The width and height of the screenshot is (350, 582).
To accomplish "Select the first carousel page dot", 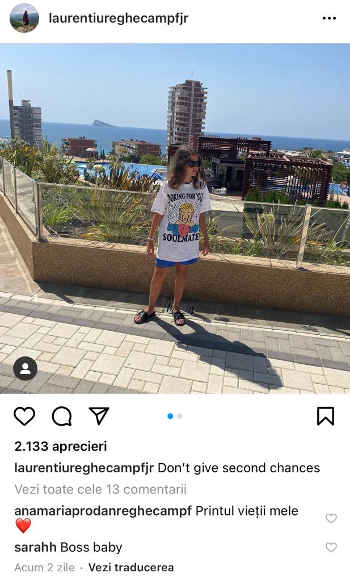I will pos(170,416).
